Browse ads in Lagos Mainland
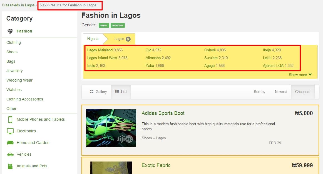 tap(99, 50)
